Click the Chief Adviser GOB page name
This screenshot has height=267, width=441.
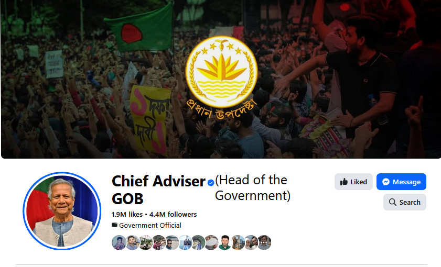click(159, 190)
